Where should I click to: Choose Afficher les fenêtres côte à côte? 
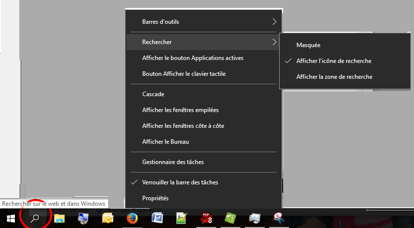pos(183,126)
